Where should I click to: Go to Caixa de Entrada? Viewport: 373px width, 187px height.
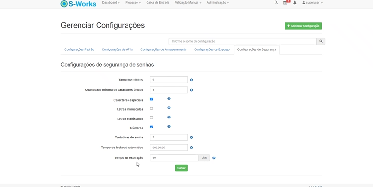click(x=158, y=3)
